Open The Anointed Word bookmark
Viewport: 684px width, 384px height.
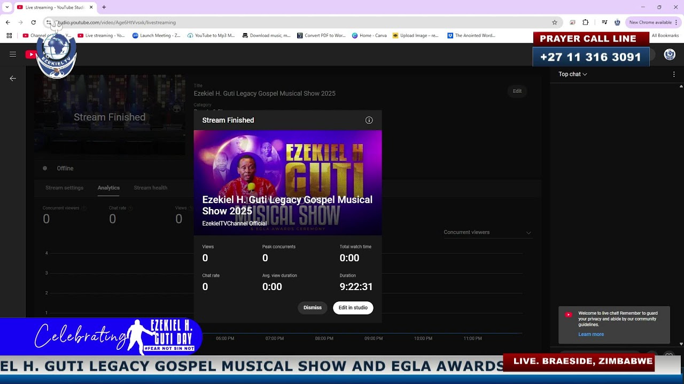point(471,36)
